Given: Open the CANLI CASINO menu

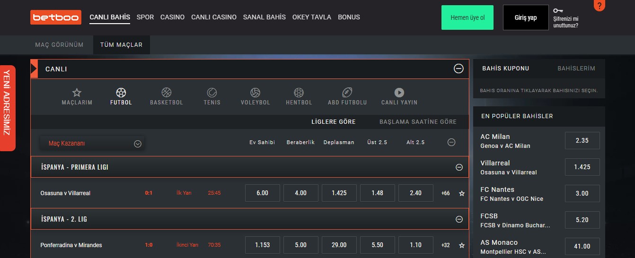Looking at the screenshot, I should 214,17.
